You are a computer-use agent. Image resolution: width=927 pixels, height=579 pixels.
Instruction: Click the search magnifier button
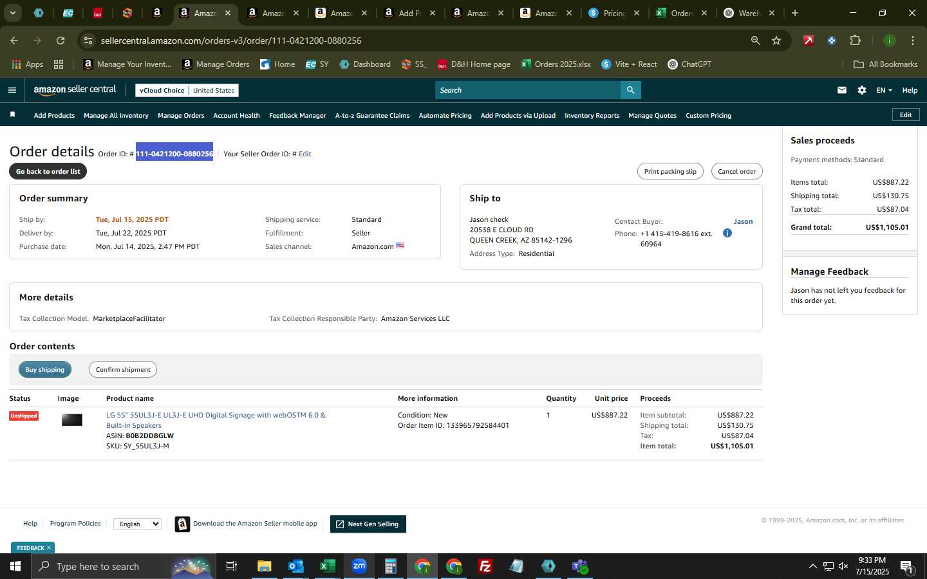coord(630,90)
